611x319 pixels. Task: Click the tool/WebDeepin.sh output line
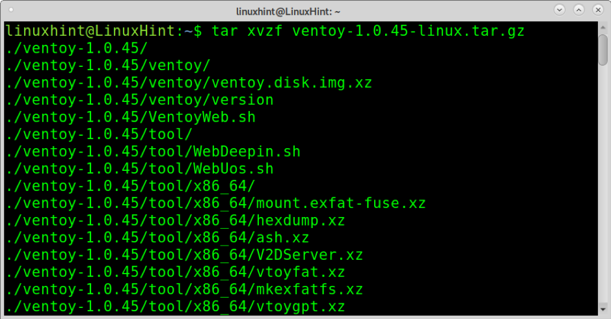tap(153, 152)
